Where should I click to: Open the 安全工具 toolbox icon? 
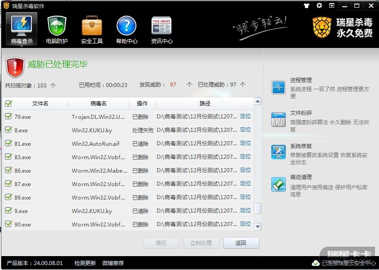click(92, 26)
